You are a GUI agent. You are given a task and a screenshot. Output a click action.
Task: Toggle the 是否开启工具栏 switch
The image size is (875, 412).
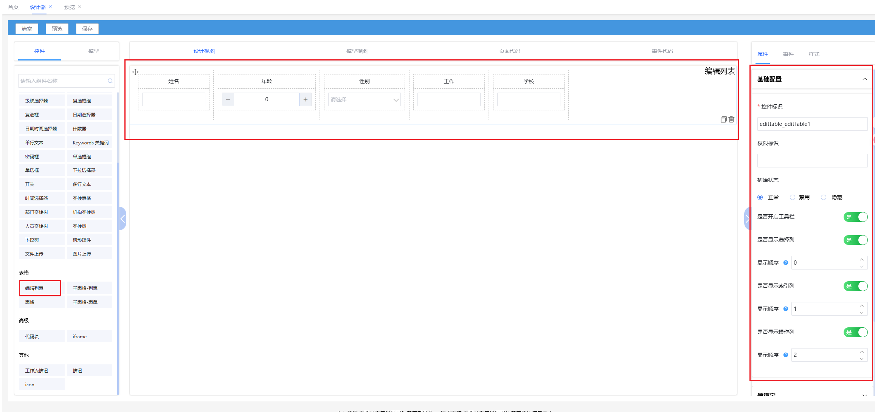pyautogui.click(x=855, y=217)
